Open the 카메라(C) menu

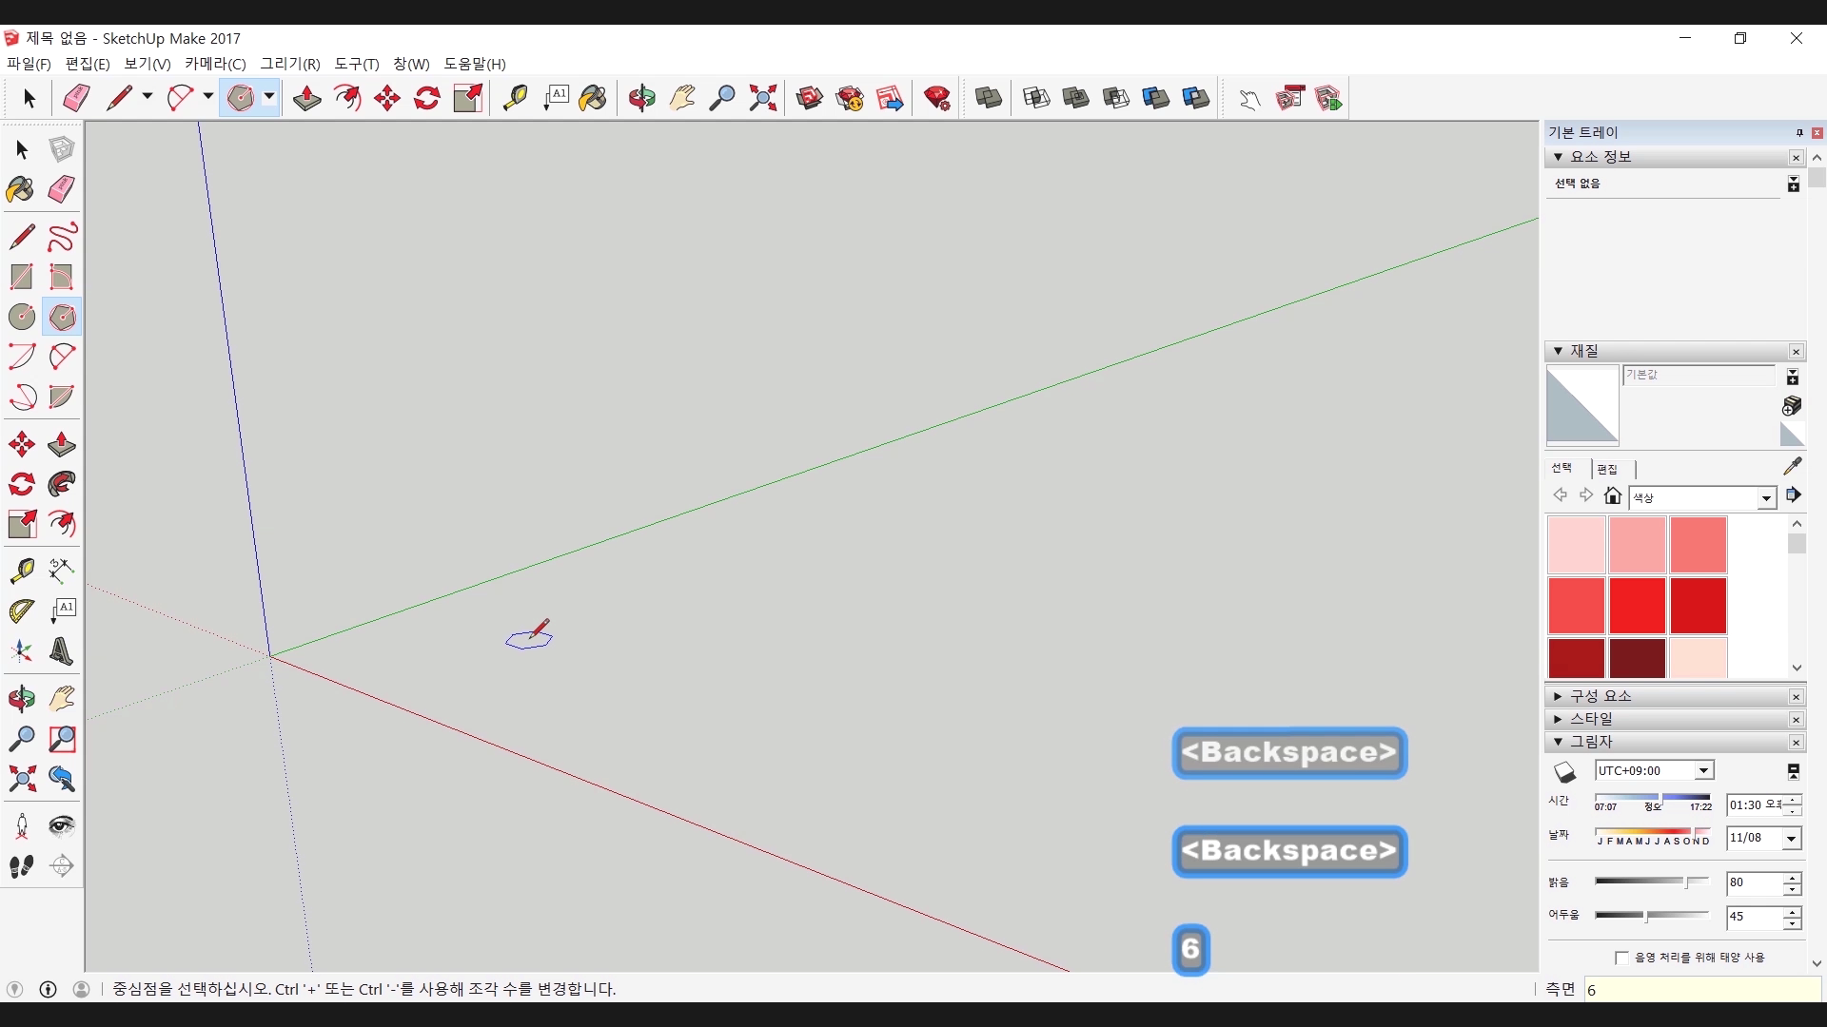(x=215, y=64)
